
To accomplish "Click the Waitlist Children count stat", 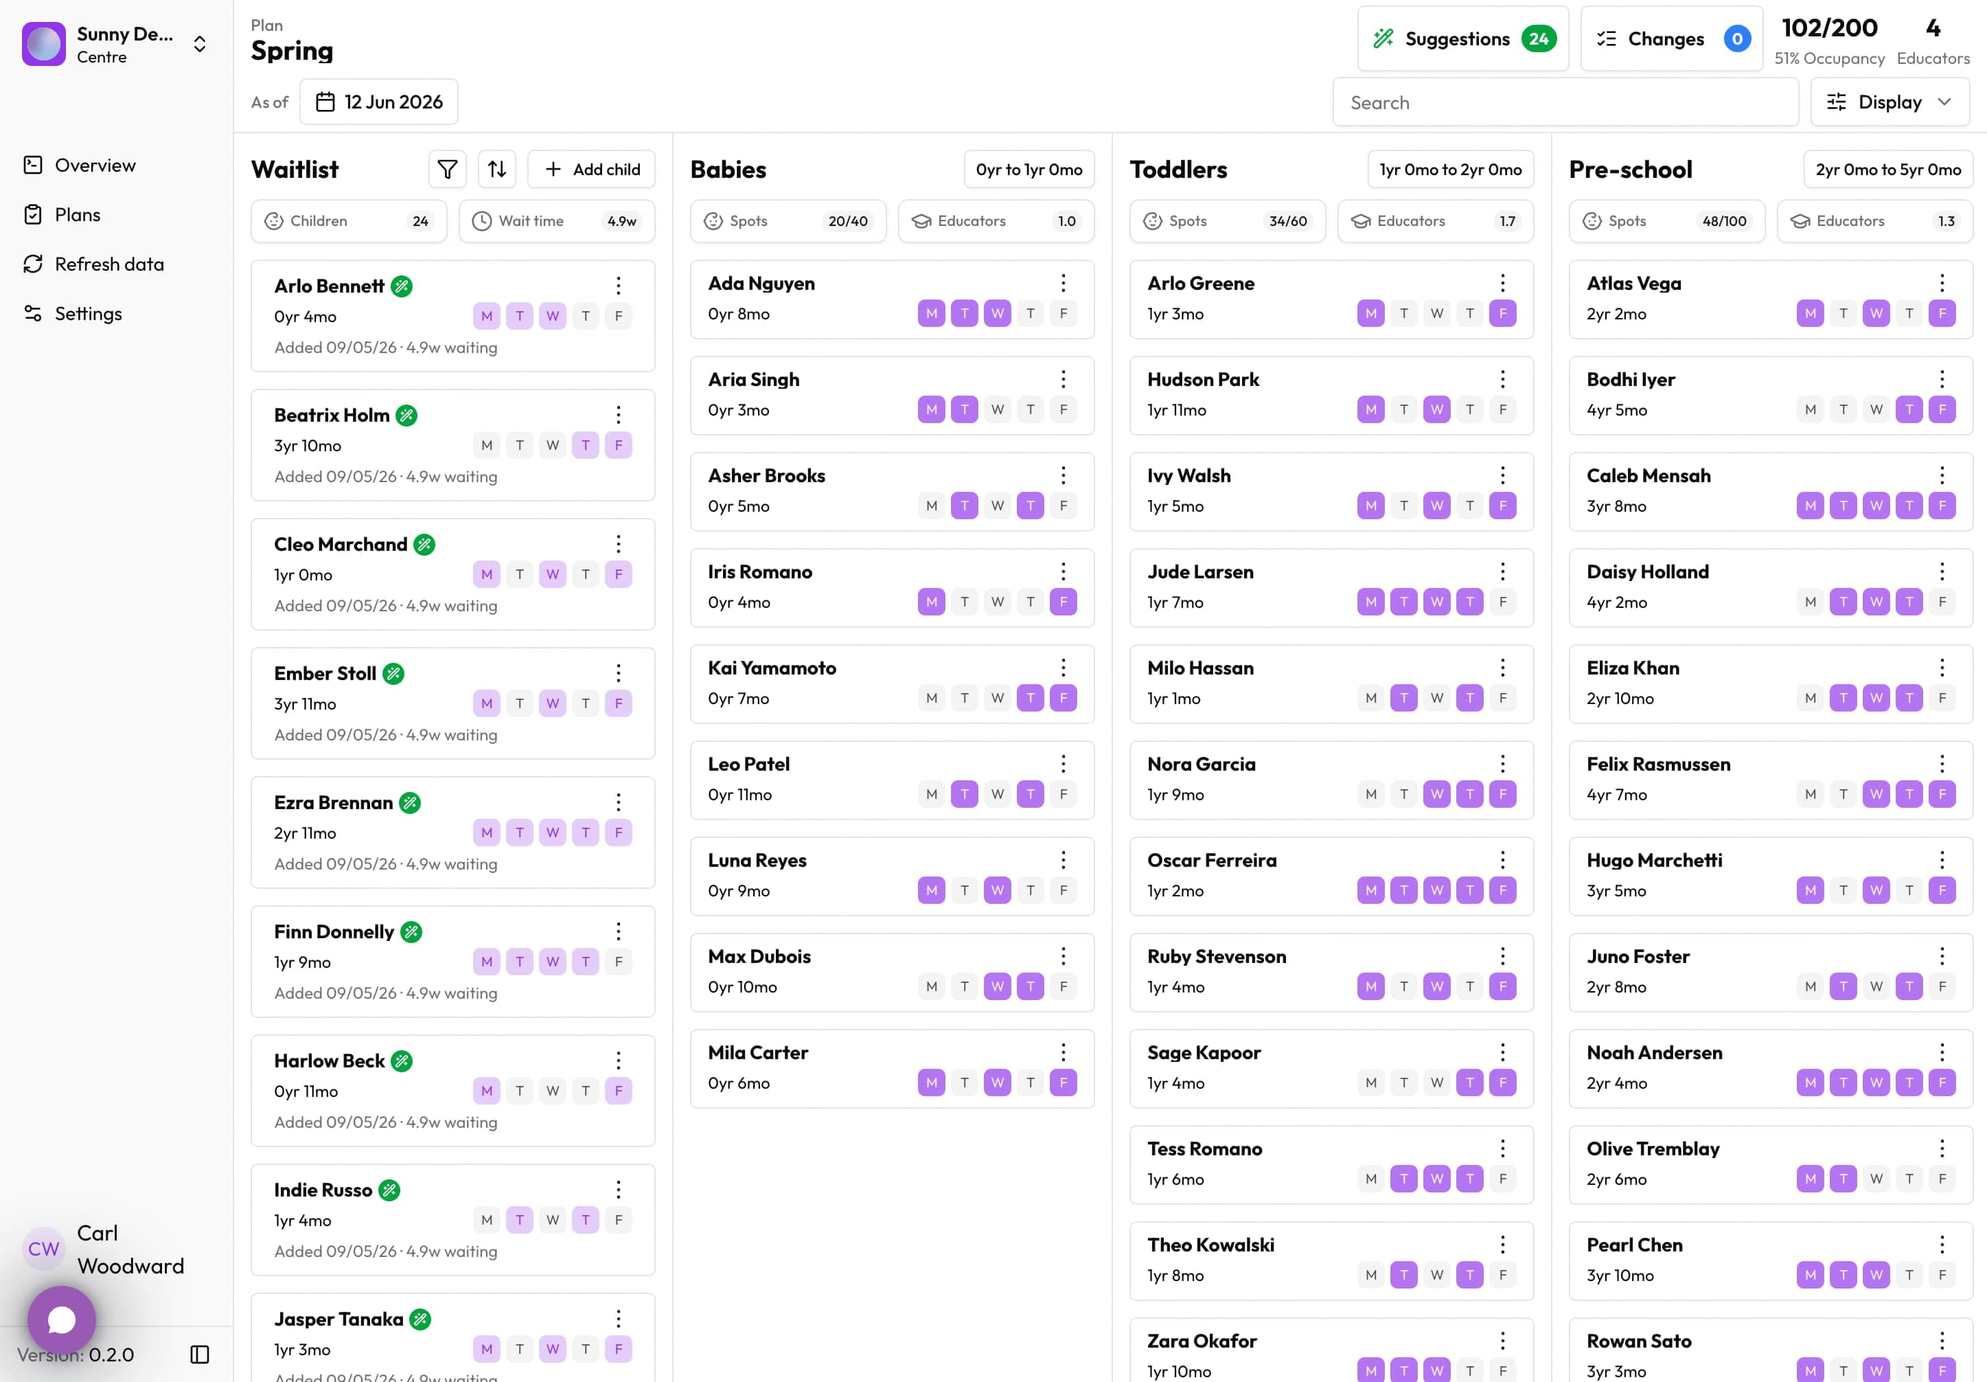I will (349, 220).
